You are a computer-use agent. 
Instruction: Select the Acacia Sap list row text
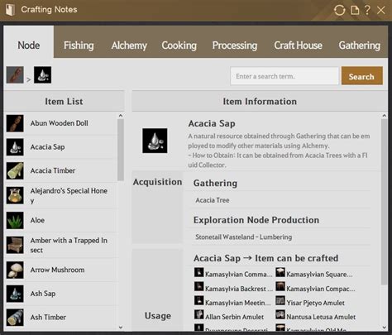pyautogui.click(x=47, y=147)
